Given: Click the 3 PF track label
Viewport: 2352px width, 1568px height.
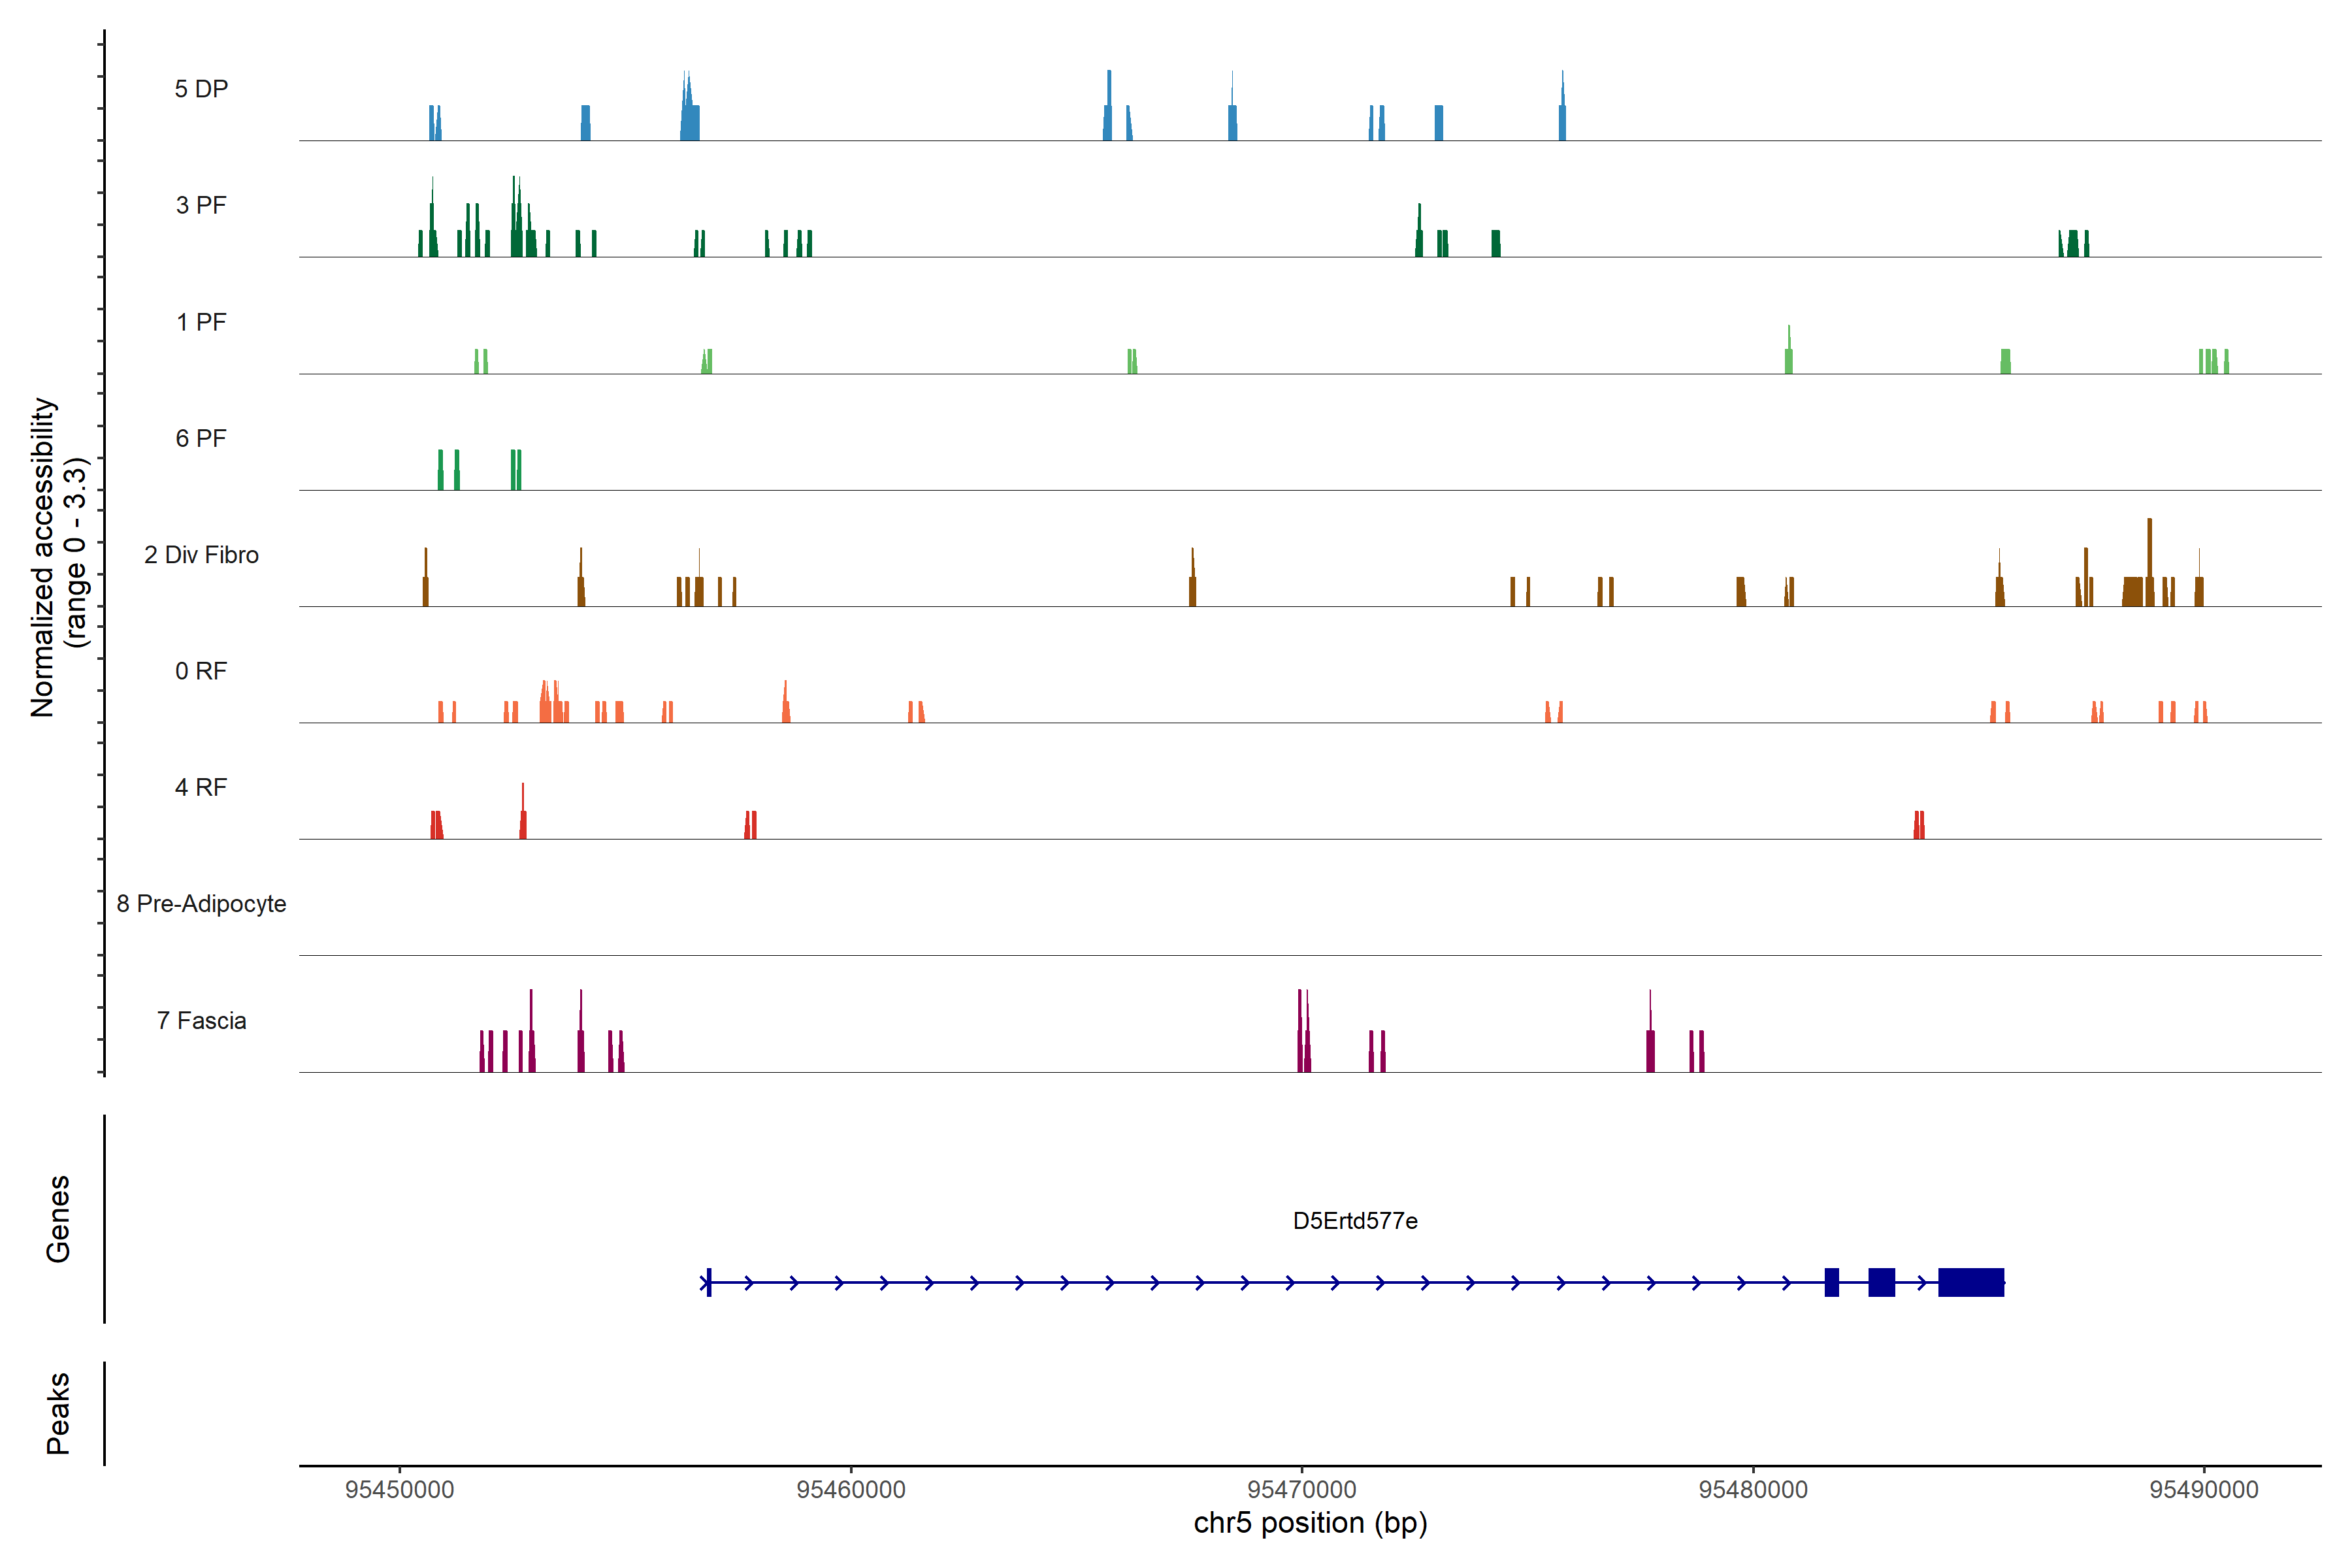Looking at the screenshot, I should pyautogui.click(x=201, y=205).
